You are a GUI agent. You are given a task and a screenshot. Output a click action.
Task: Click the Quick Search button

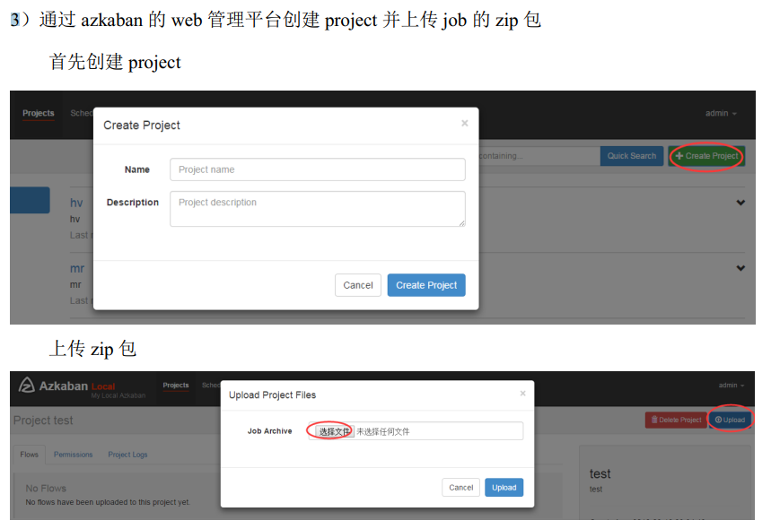pos(631,156)
